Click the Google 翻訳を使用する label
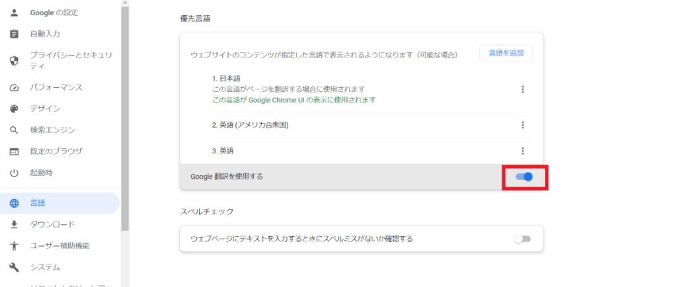 pos(227,177)
